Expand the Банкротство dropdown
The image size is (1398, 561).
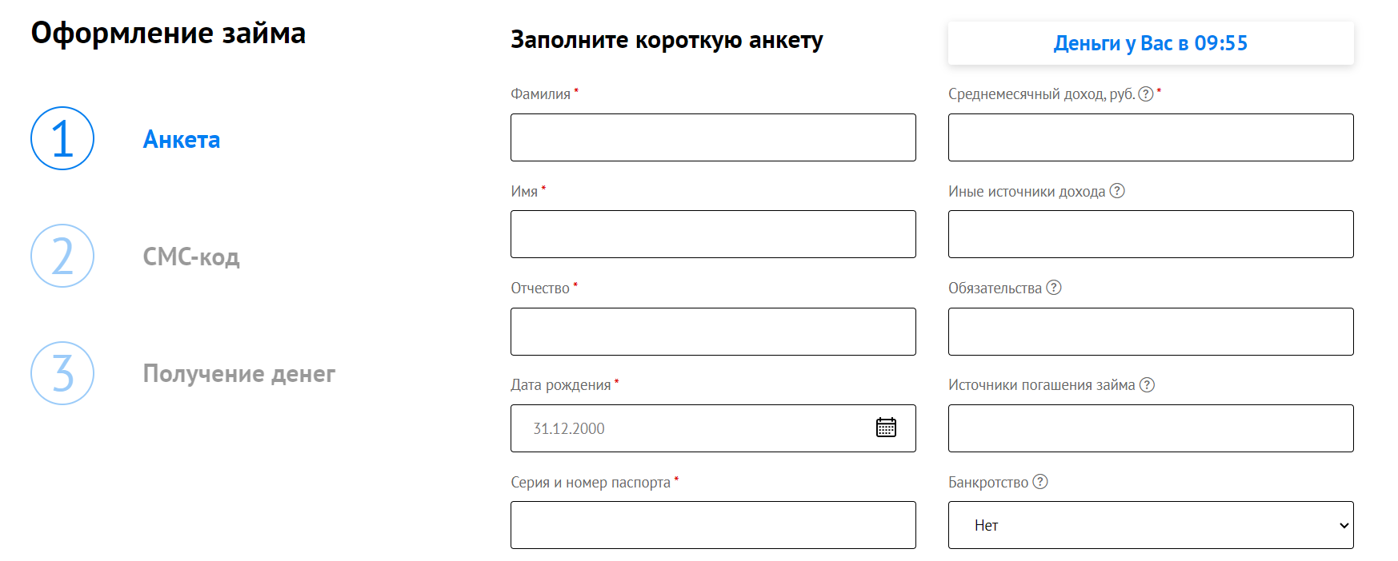tap(1151, 525)
